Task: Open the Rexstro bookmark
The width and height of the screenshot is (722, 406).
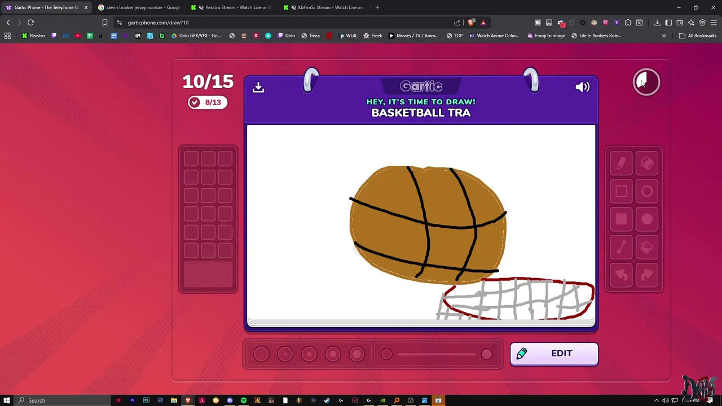Action: click(33, 36)
